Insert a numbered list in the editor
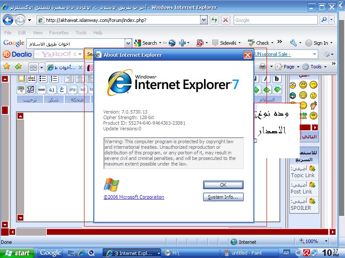Viewport: 345px width, 258px height. pos(54,79)
